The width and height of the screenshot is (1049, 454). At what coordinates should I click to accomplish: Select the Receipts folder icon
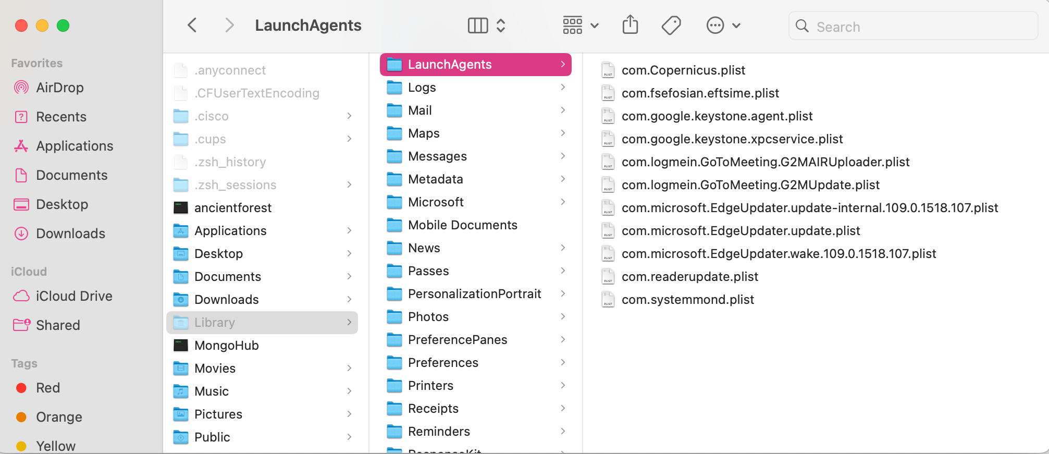[x=394, y=409]
